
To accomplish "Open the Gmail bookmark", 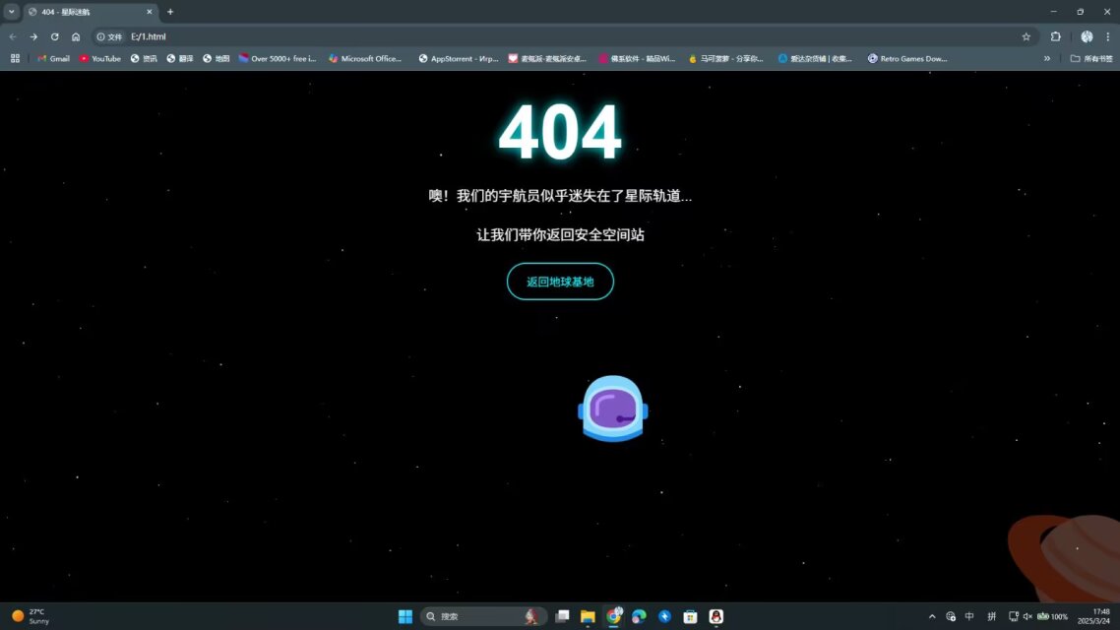I will point(53,58).
